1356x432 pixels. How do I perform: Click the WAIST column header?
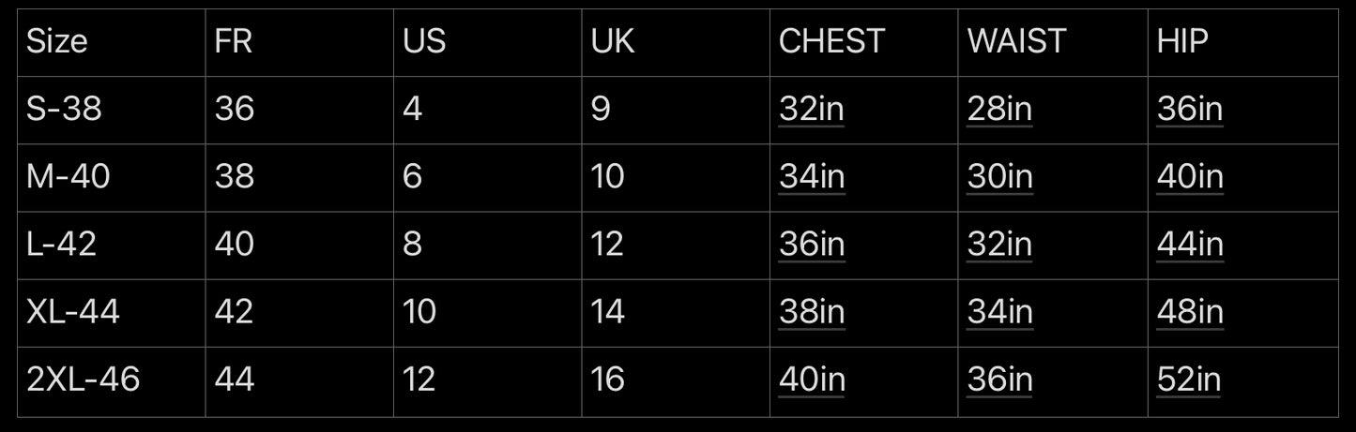tap(1053, 42)
